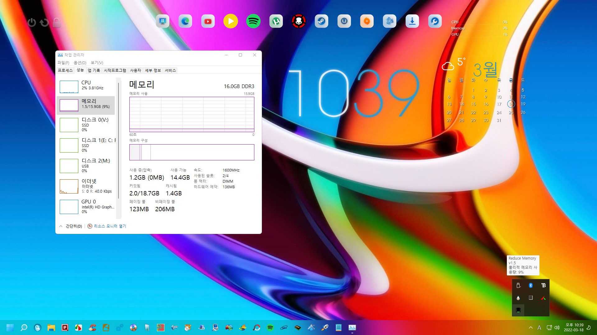The height and width of the screenshot is (335, 597).
Task: Switch to the 사용자 tab
Action: tap(136, 70)
